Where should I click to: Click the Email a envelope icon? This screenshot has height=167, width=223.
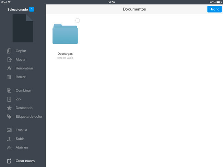(9, 130)
